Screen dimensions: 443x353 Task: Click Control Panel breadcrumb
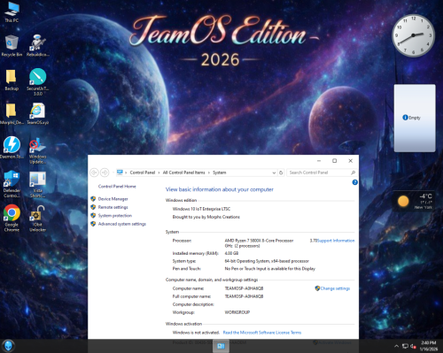[143, 173]
